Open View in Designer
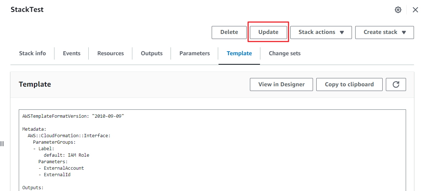 pos(281,84)
